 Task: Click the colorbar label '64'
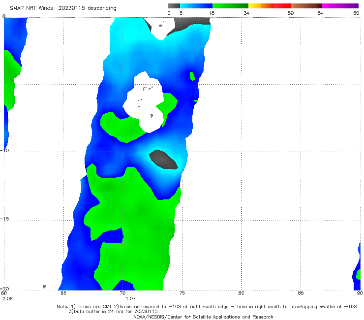320,13
